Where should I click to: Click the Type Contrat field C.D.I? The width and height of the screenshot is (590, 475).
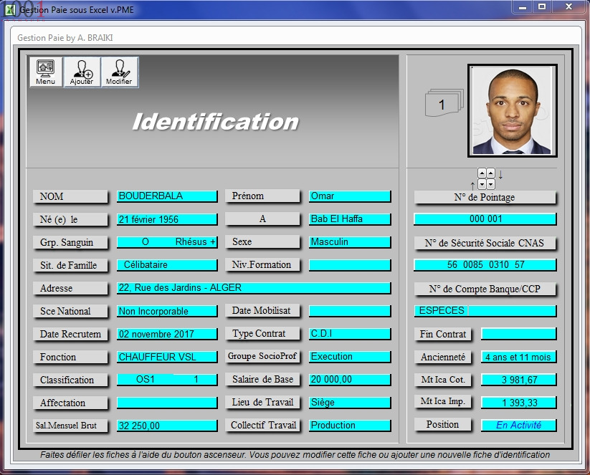(x=350, y=334)
